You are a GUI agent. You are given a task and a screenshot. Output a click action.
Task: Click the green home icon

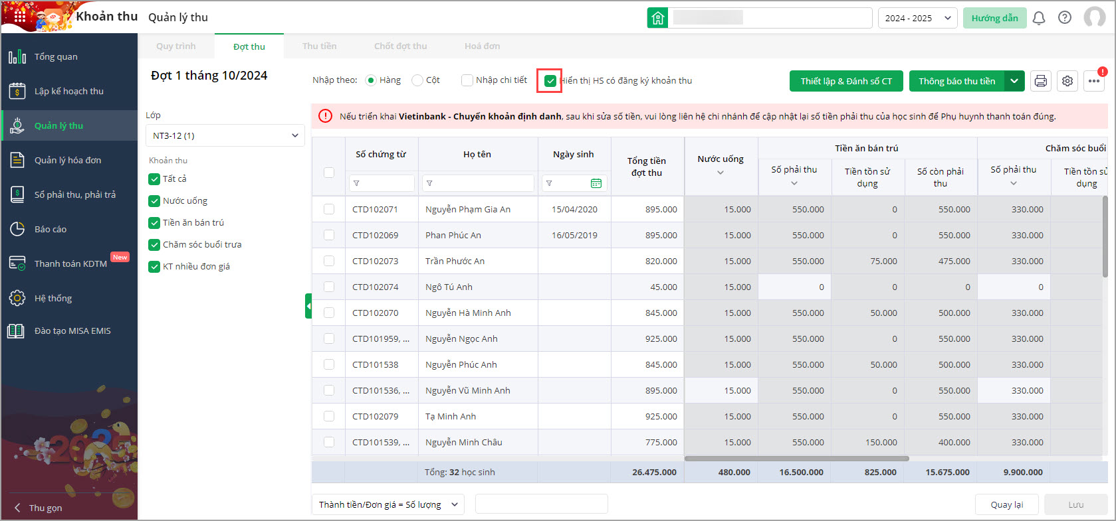point(657,18)
